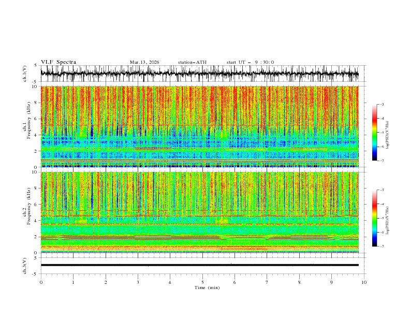The image size is (410, 317).
Task: Click ch.1 spectrogram frequency tick "6"
Action: point(36,119)
